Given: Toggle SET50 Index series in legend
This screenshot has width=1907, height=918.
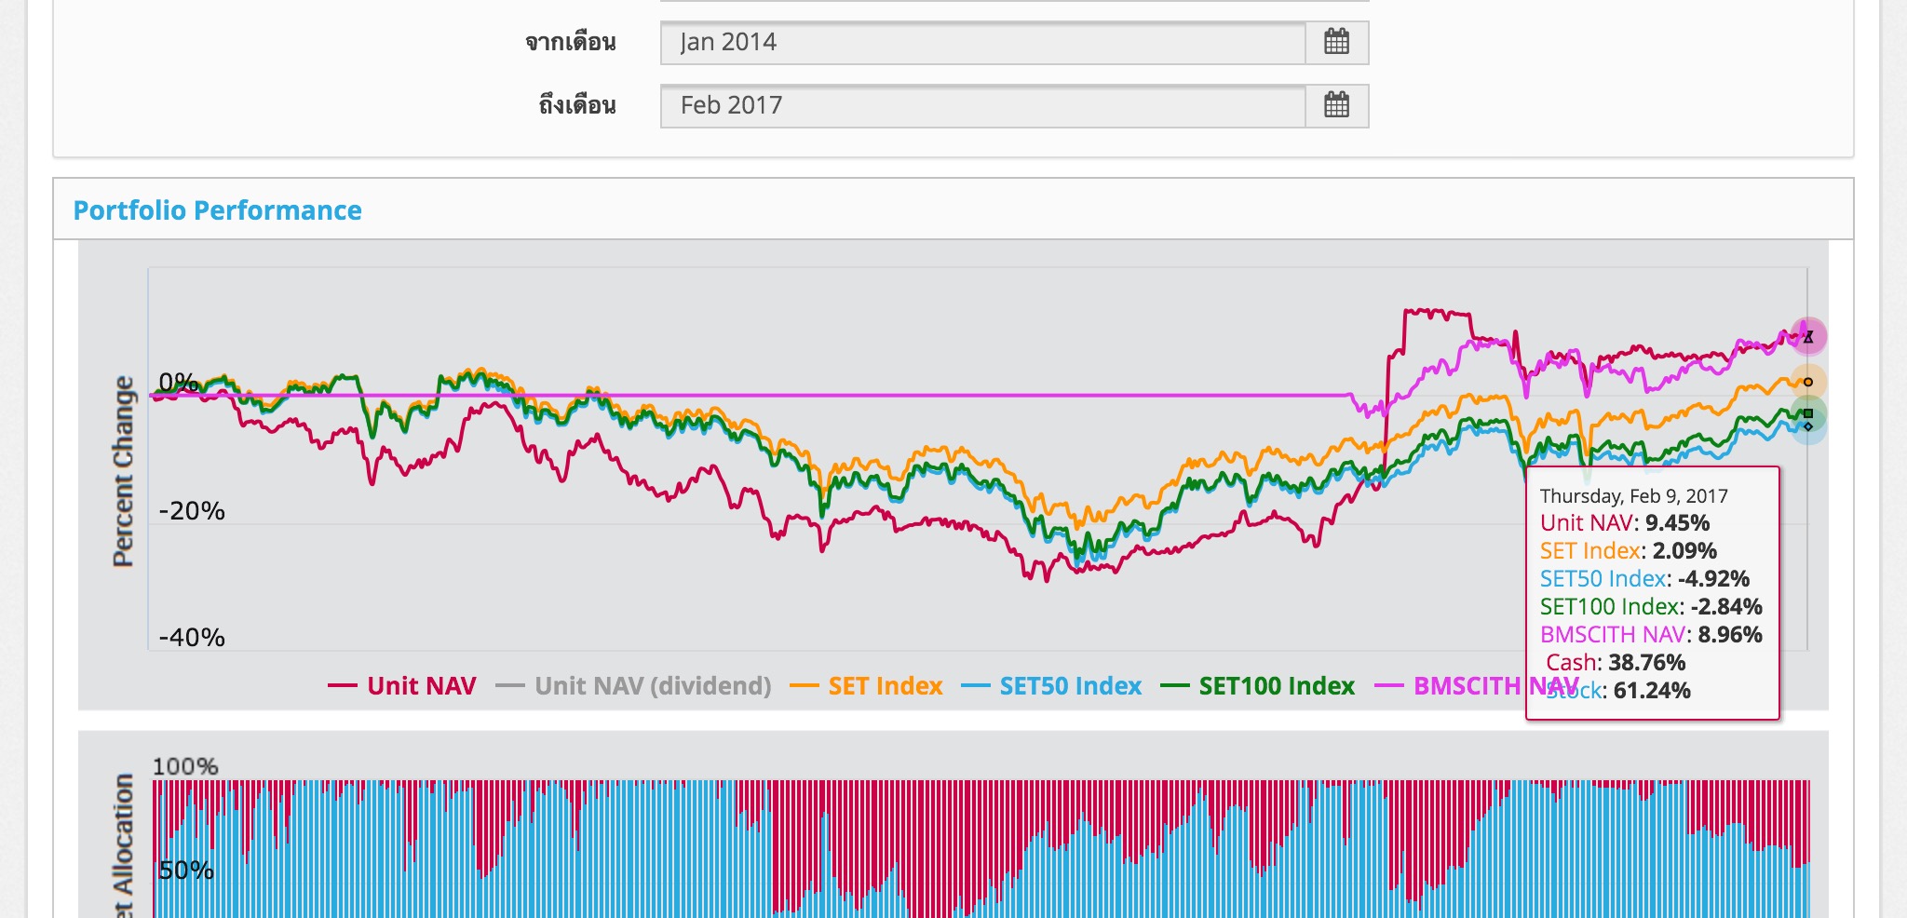Looking at the screenshot, I should point(1051,686).
